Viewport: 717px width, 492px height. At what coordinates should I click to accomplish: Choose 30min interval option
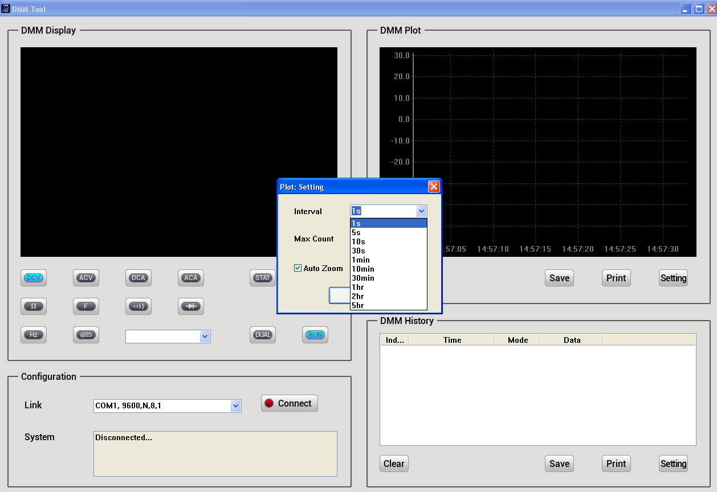[x=389, y=278]
